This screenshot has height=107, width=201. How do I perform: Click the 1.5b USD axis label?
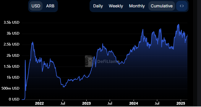[x=12, y=67]
